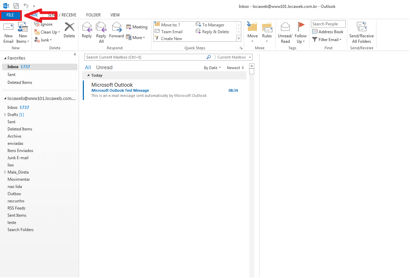This screenshot has height=278, width=410.
Task: Expand the Mala_Direta folder
Action: [5, 172]
